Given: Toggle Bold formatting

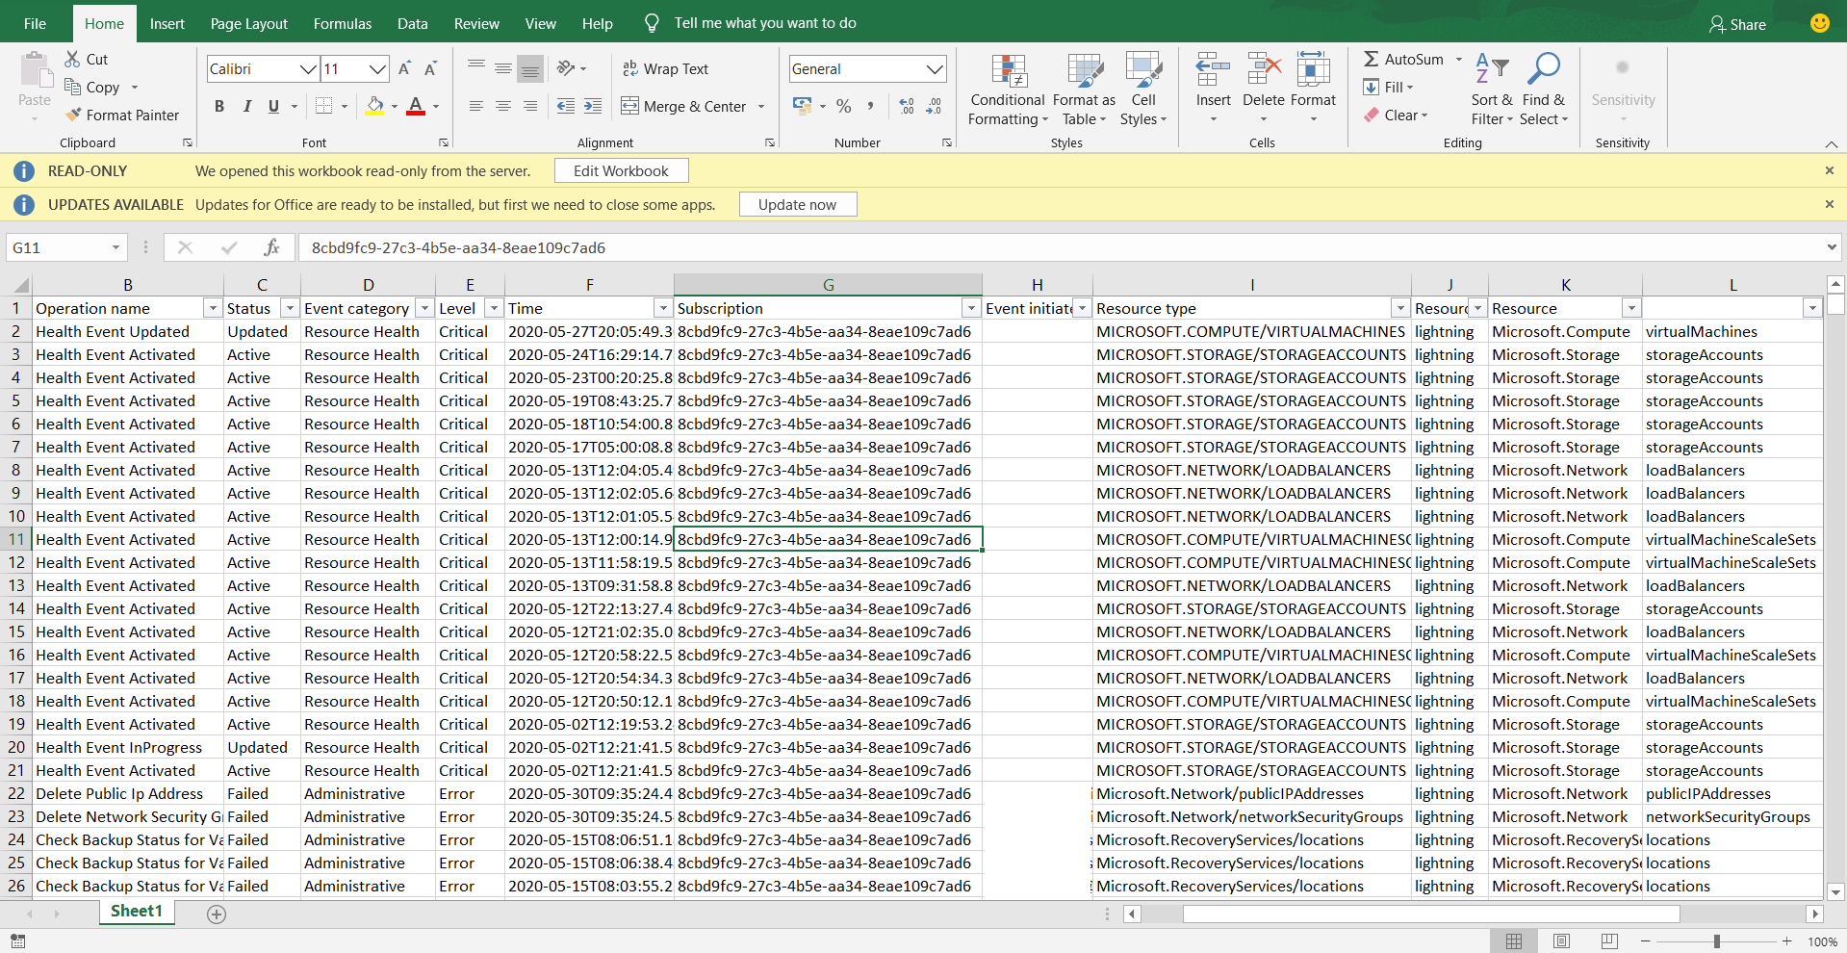Looking at the screenshot, I should (219, 106).
